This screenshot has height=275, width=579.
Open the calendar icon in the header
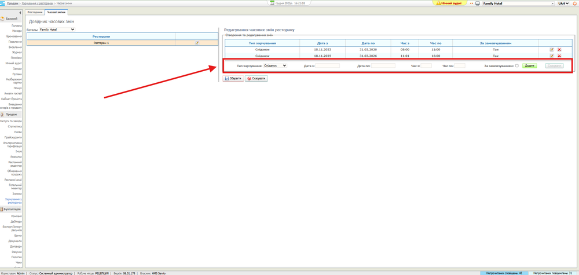tap(272, 3)
